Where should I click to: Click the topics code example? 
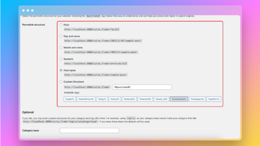[x=131, y=118]
